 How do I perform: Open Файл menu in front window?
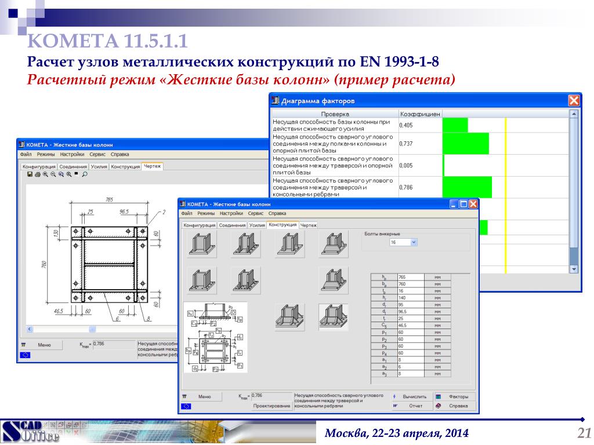186,213
